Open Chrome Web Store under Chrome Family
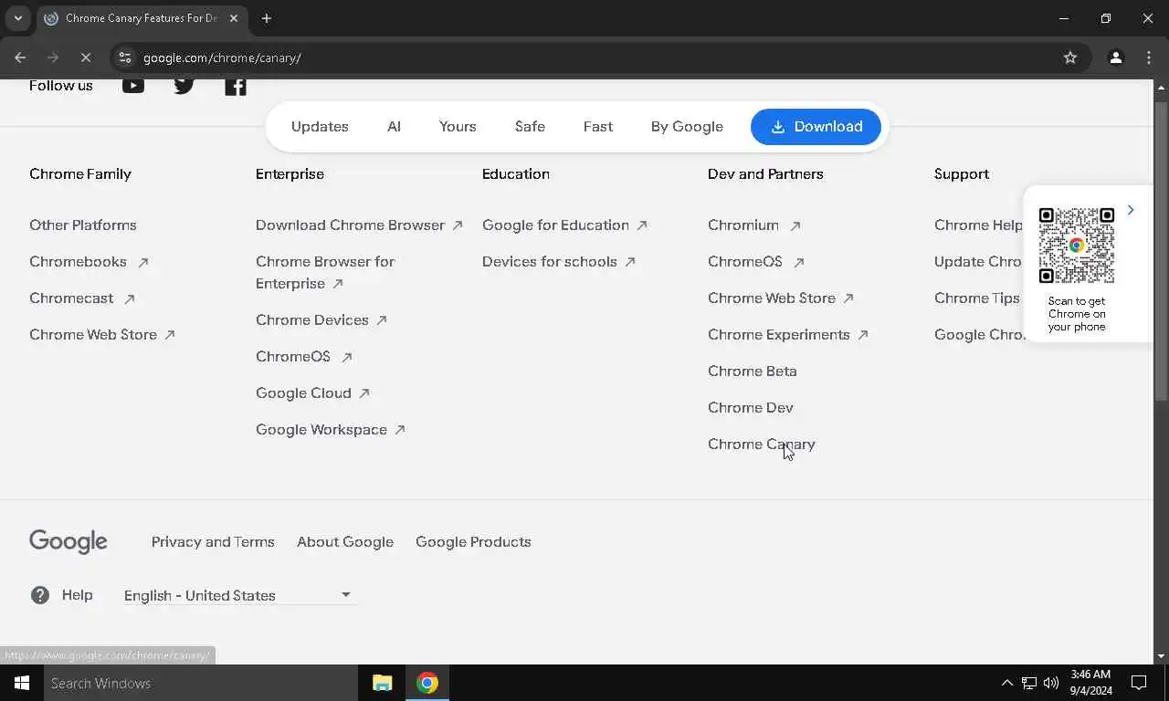 coord(102,335)
